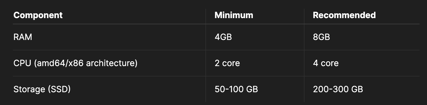Click the 50-100 GB minimum storage value

pyautogui.click(x=236, y=89)
